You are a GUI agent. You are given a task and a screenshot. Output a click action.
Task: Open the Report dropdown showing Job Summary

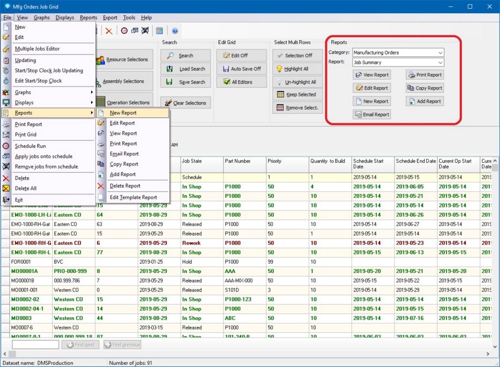pos(398,63)
